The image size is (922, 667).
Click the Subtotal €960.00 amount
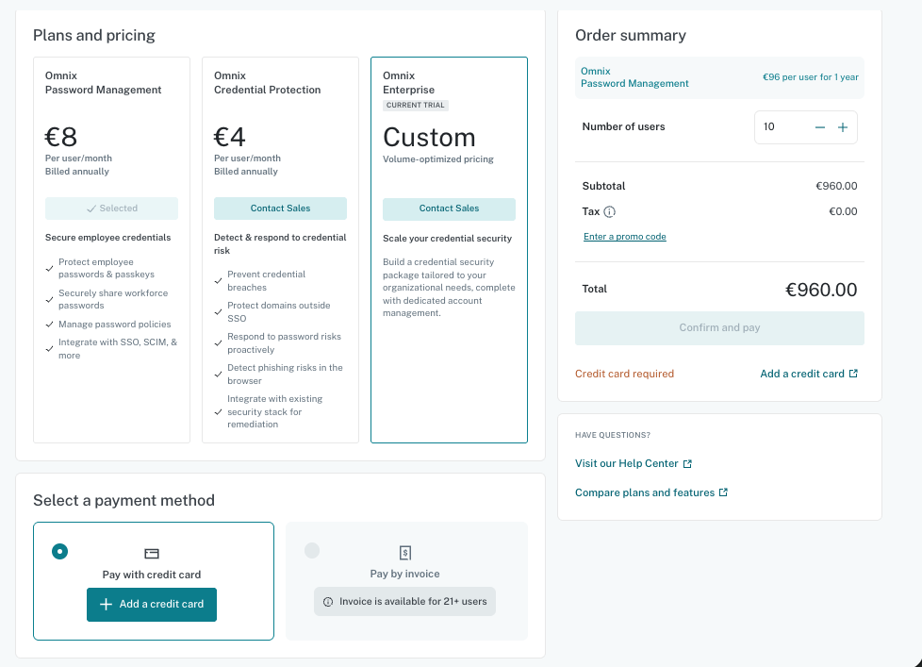(x=836, y=186)
